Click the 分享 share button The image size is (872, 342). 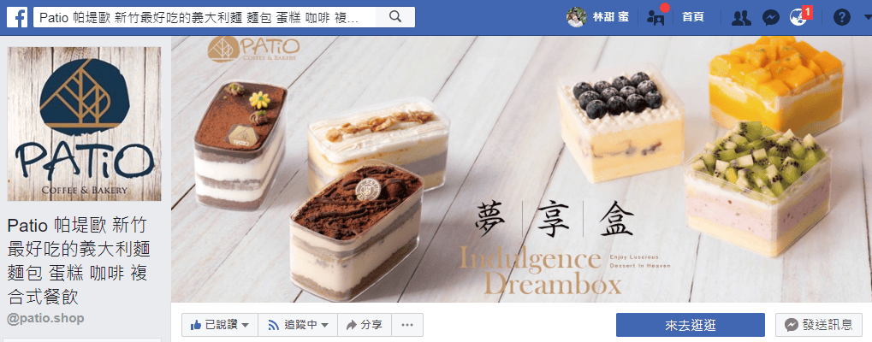(x=365, y=325)
